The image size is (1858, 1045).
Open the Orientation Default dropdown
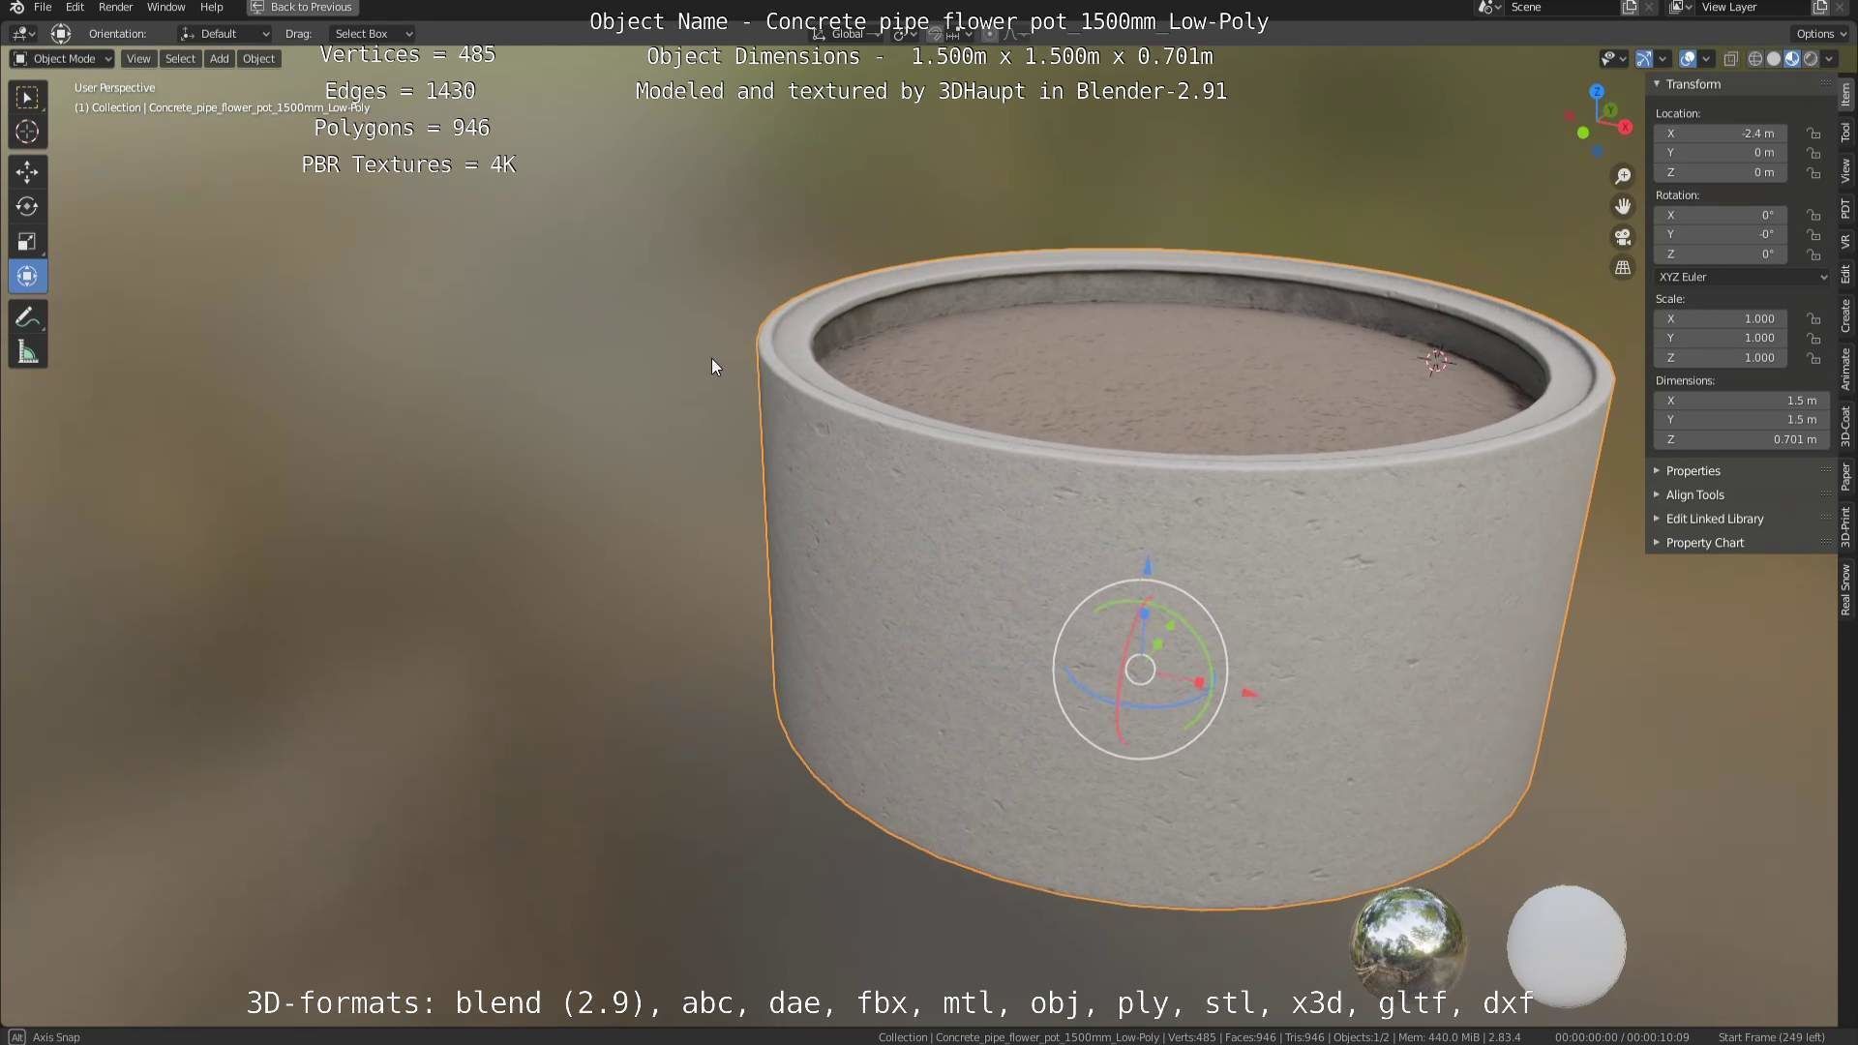click(225, 34)
